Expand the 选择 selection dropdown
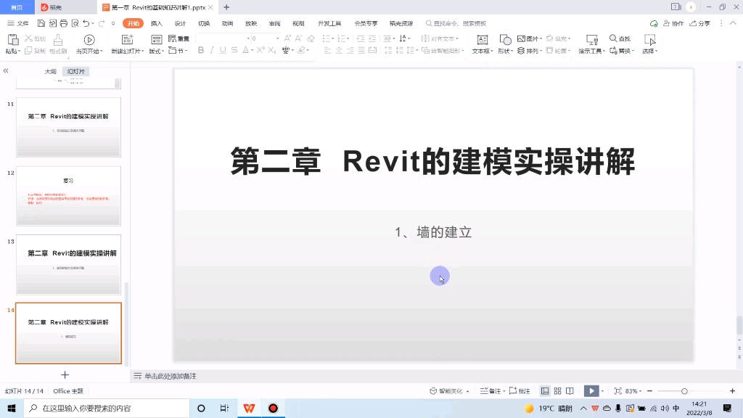Screen dimensions: 743x418 coord(649,52)
